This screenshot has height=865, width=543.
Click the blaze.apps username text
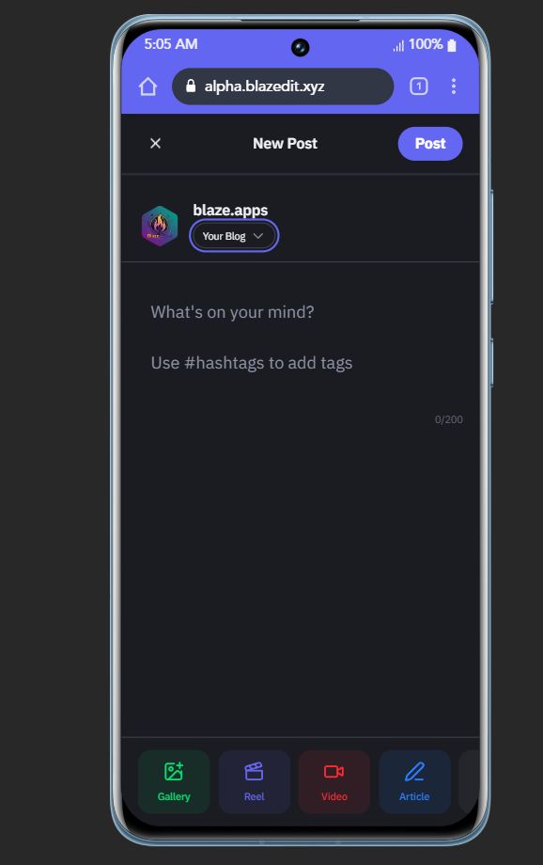point(230,211)
